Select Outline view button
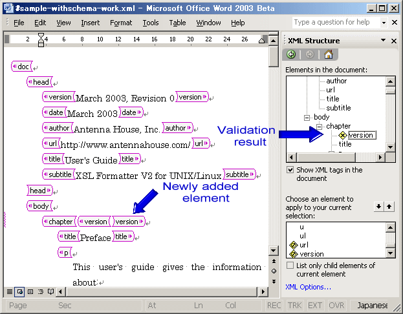Viewport: 403px width, 314px height. click(x=41, y=291)
